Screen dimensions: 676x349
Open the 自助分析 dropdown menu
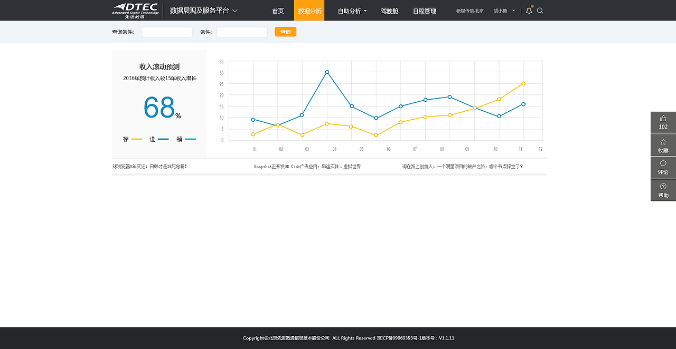(x=352, y=11)
